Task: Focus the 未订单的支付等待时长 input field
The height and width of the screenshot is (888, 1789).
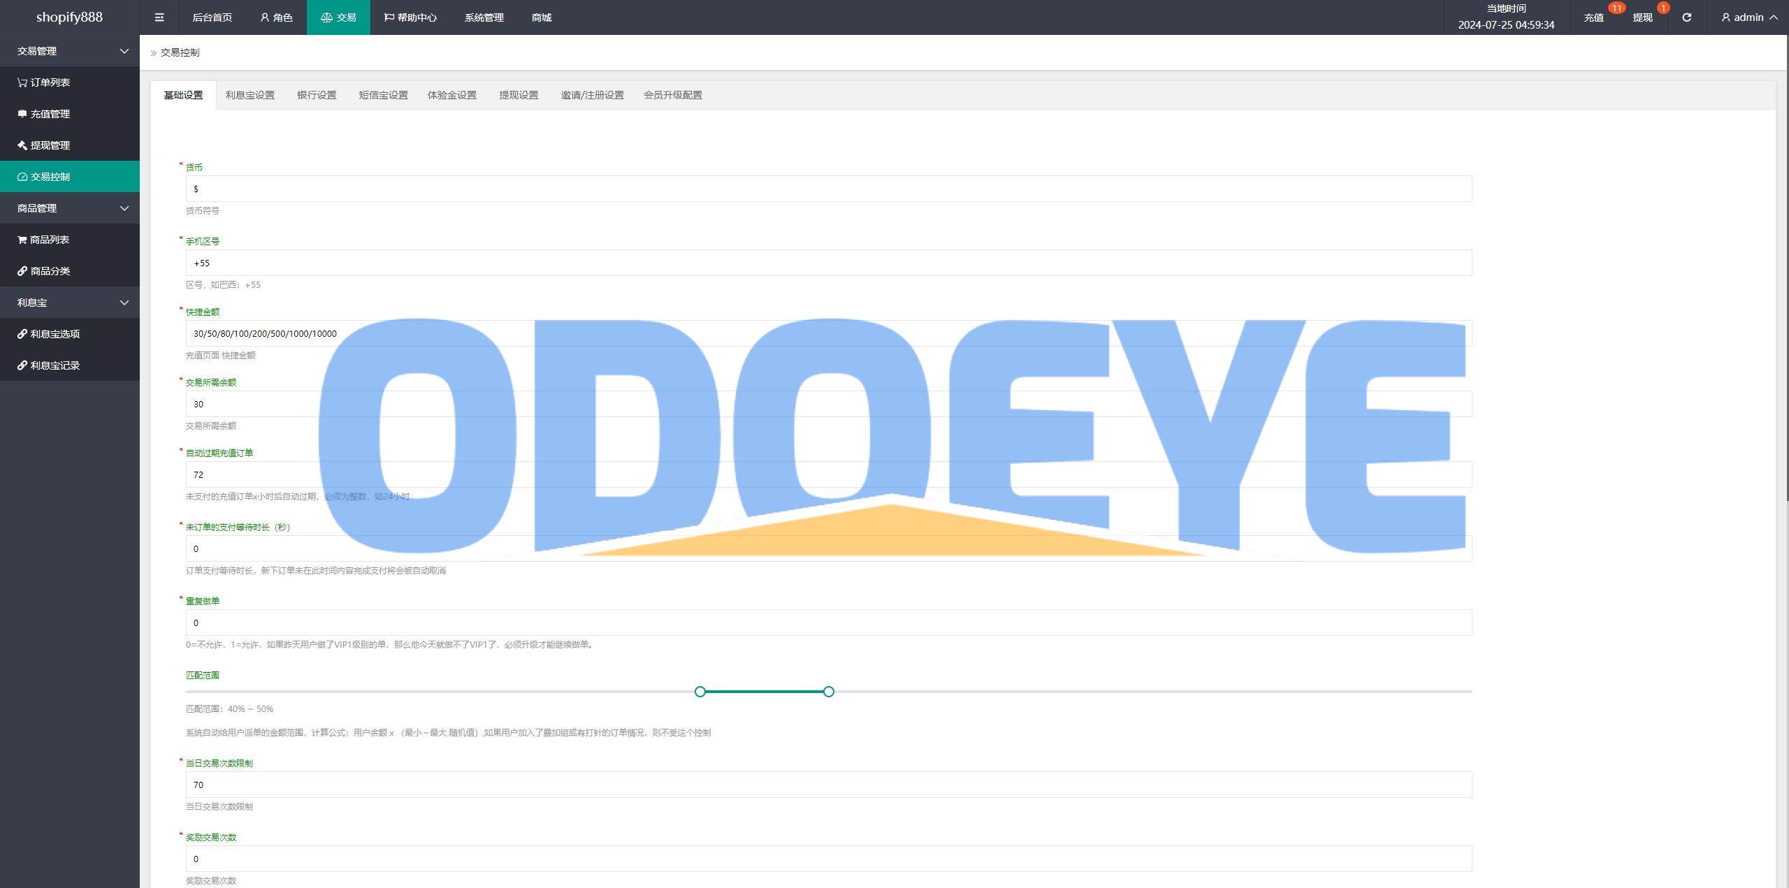Action: [x=829, y=548]
